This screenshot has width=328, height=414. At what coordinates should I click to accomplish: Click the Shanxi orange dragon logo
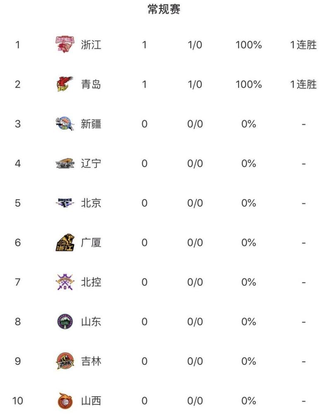point(65,401)
